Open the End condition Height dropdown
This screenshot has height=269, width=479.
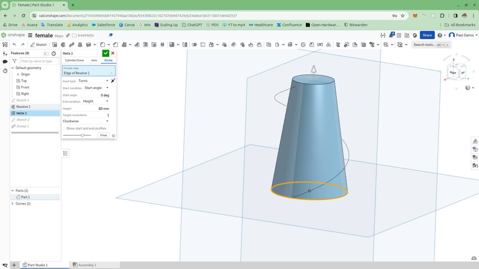tap(95, 101)
